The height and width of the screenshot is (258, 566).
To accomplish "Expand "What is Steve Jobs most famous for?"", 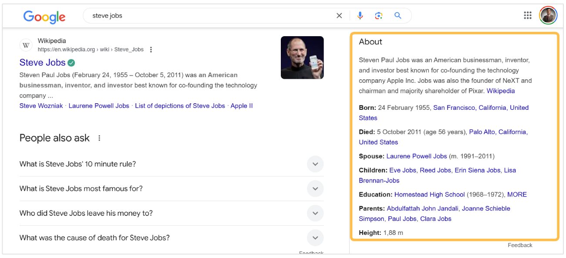I will pos(315,189).
